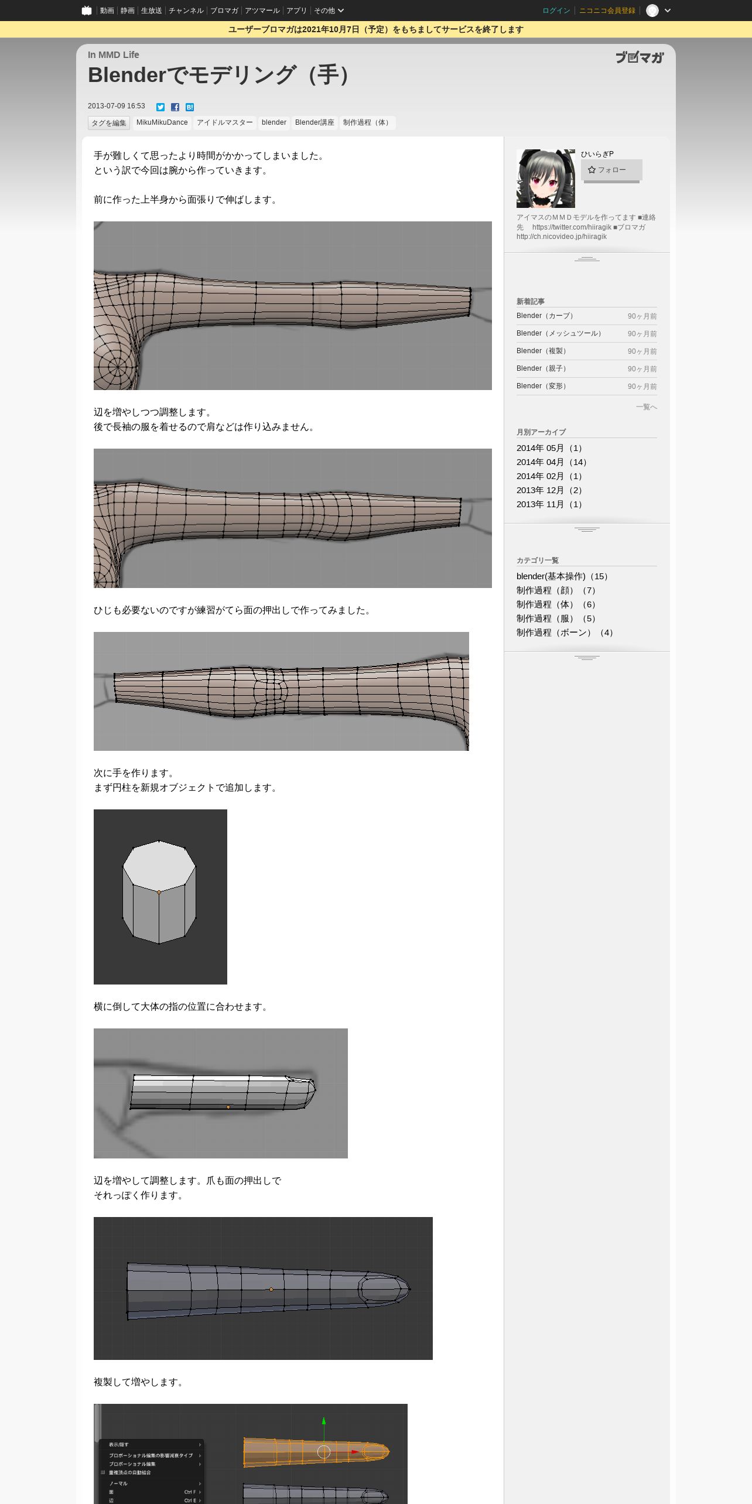Open the アツマール menu item
The height and width of the screenshot is (1504, 752).
[x=262, y=11]
